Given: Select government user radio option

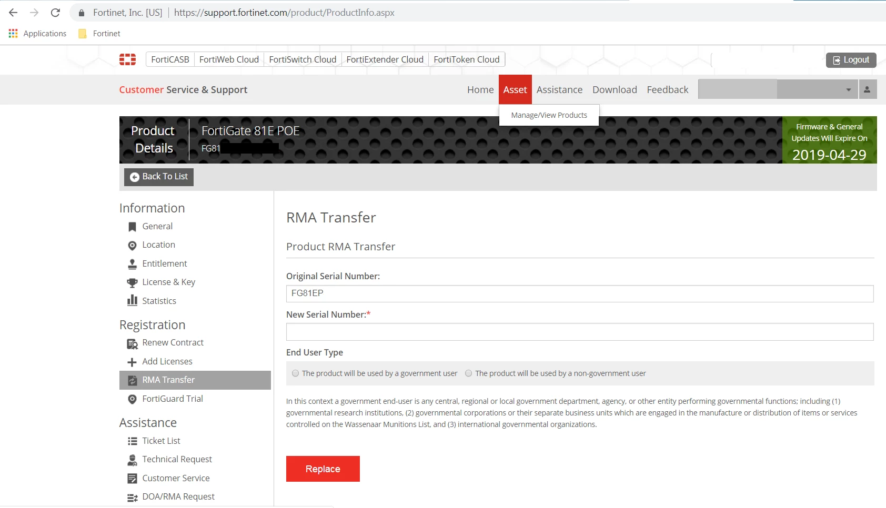Looking at the screenshot, I should click(296, 373).
